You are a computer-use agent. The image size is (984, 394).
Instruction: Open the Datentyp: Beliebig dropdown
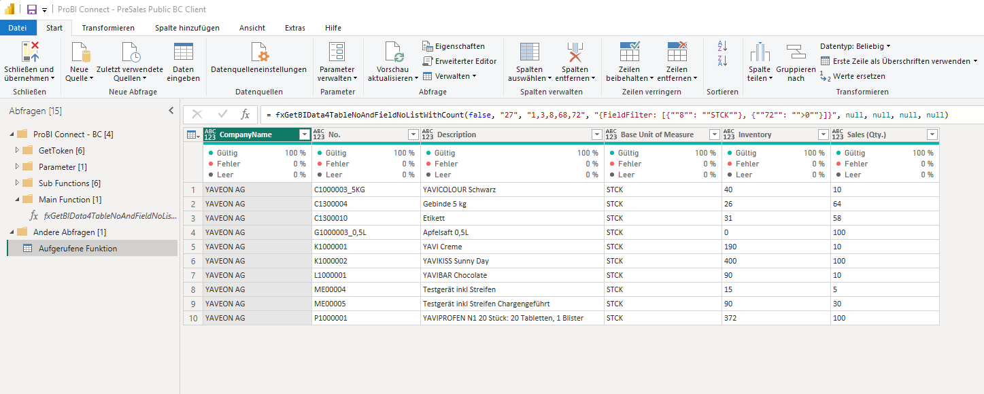point(855,46)
